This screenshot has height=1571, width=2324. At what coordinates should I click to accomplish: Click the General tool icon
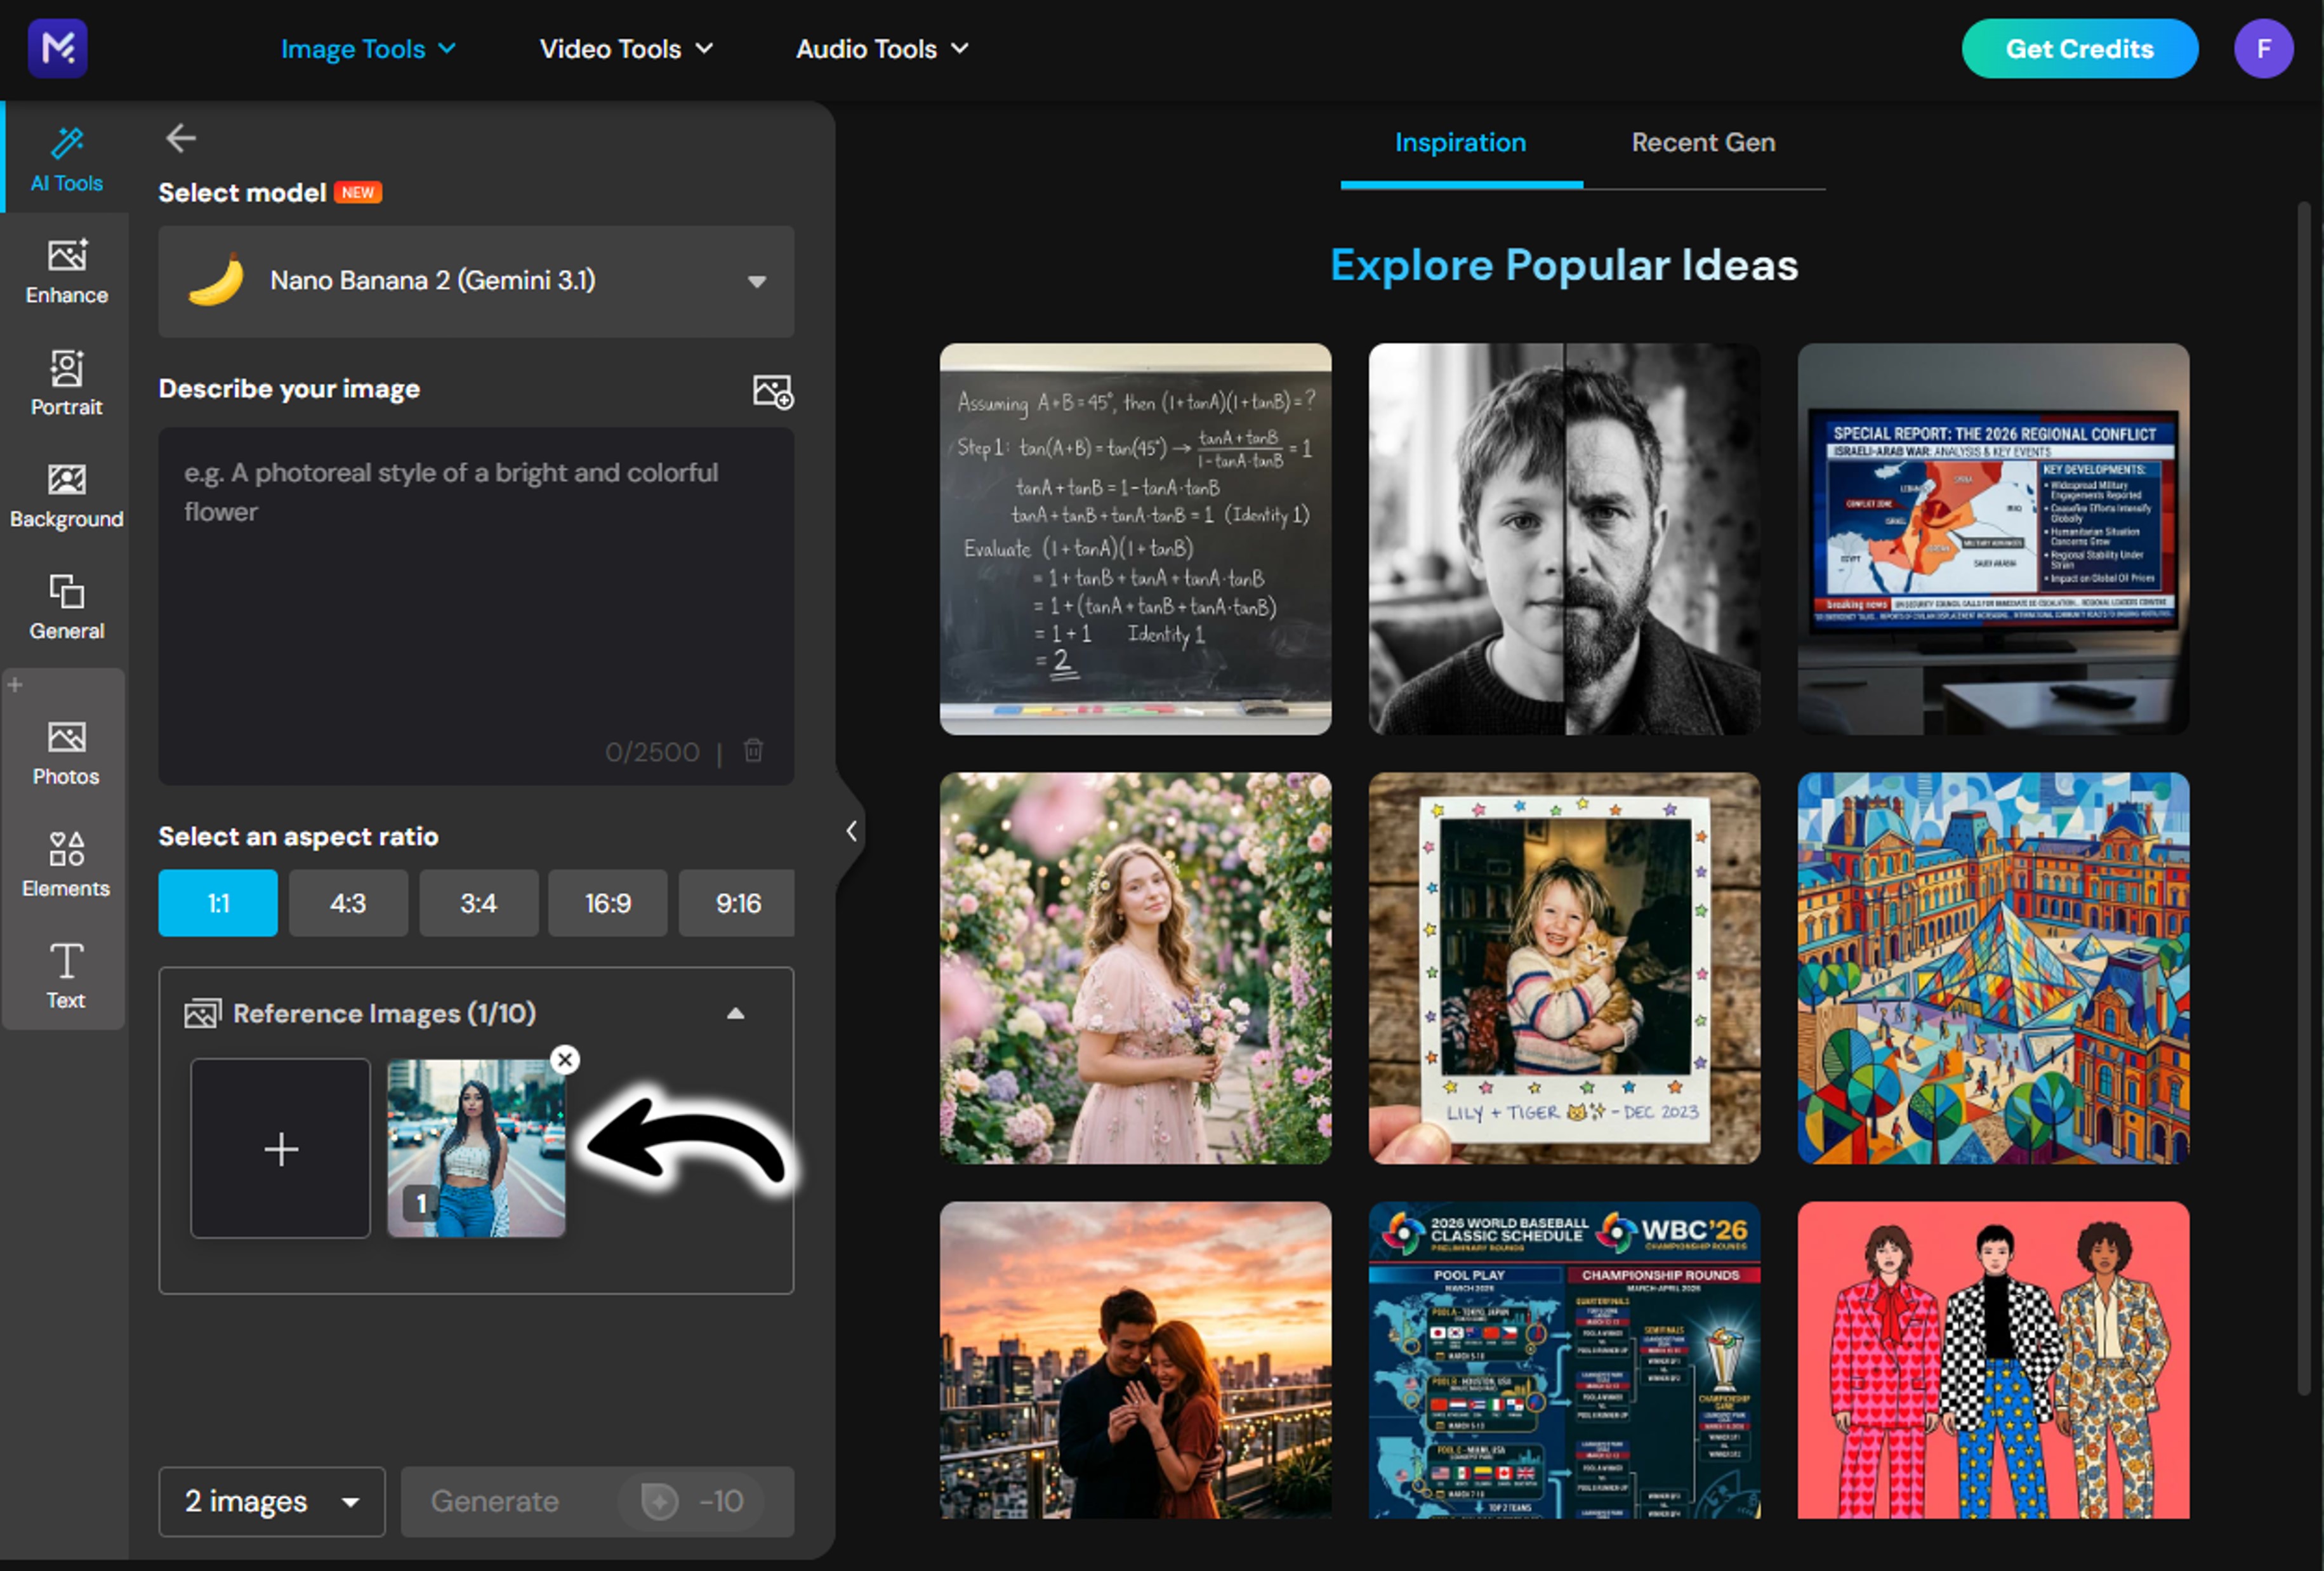(66, 606)
